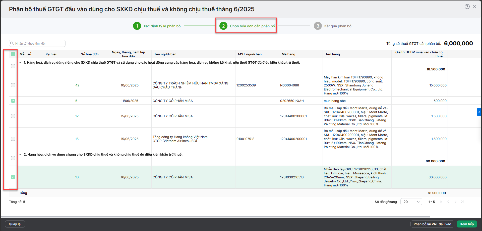Click the Ký hiệu column header
This screenshot has height=231, width=482.
coord(51,54)
